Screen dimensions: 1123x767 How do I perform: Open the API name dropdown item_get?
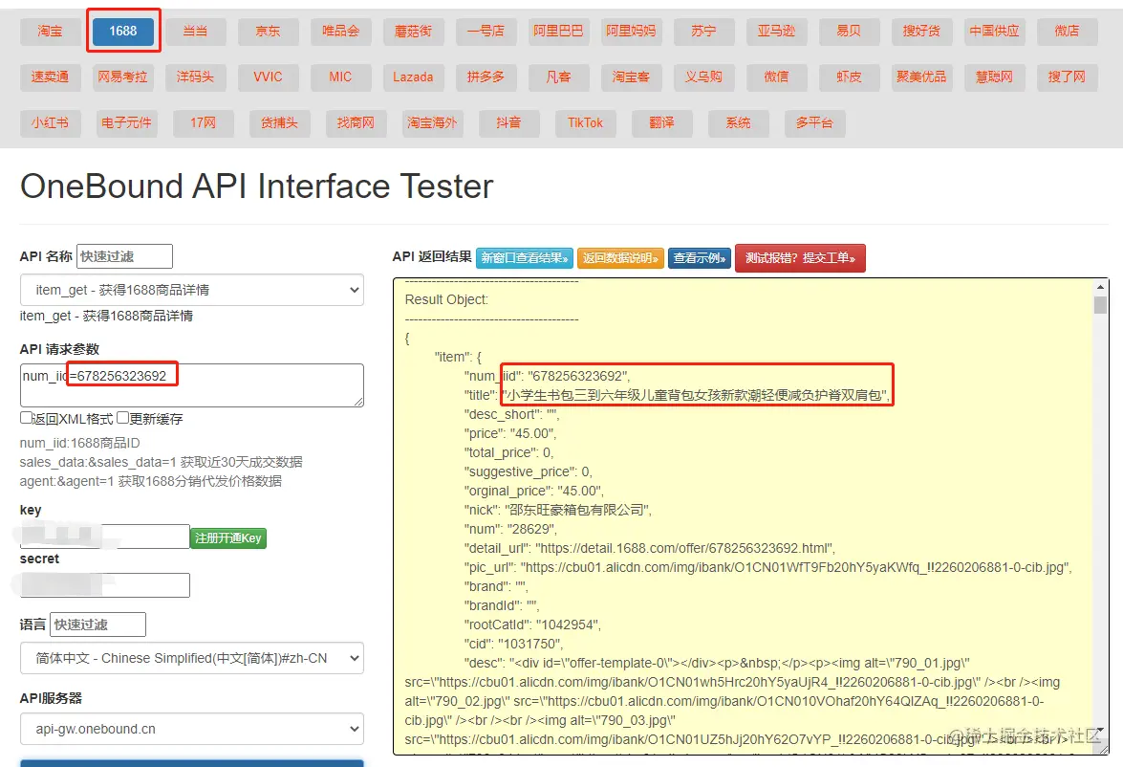[x=191, y=290]
